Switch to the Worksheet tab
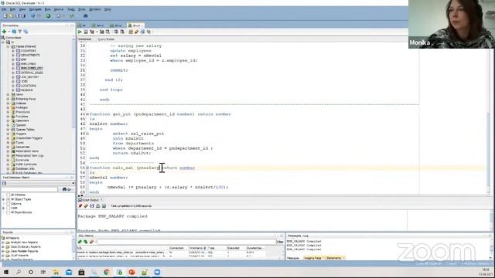 coord(84,39)
